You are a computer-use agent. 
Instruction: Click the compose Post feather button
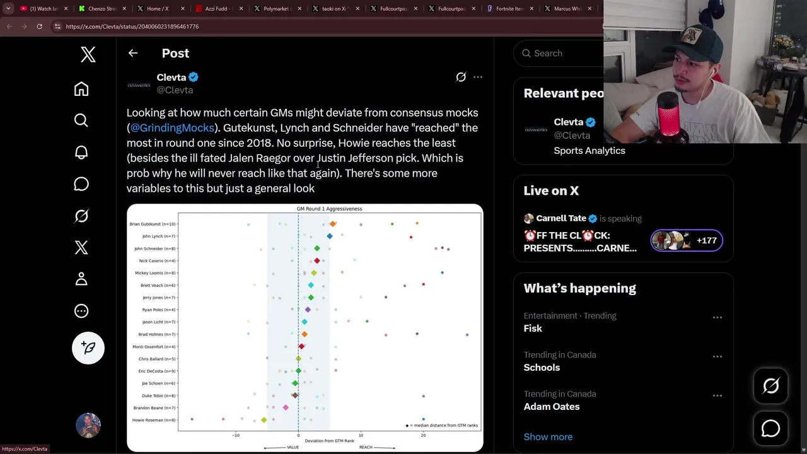pyautogui.click(x=88, y=348)
